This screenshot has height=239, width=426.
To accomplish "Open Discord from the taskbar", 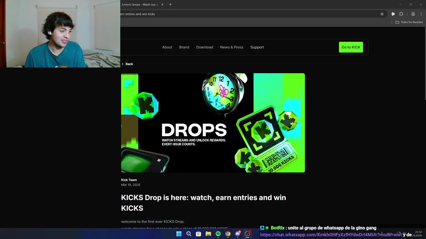I will pos(238,234).
